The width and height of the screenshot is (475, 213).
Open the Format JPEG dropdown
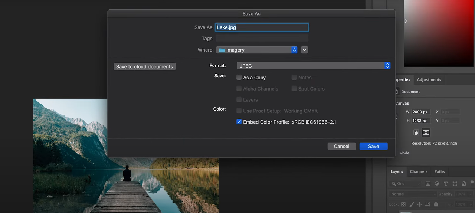pyautogui.click(x=313, y=66)
